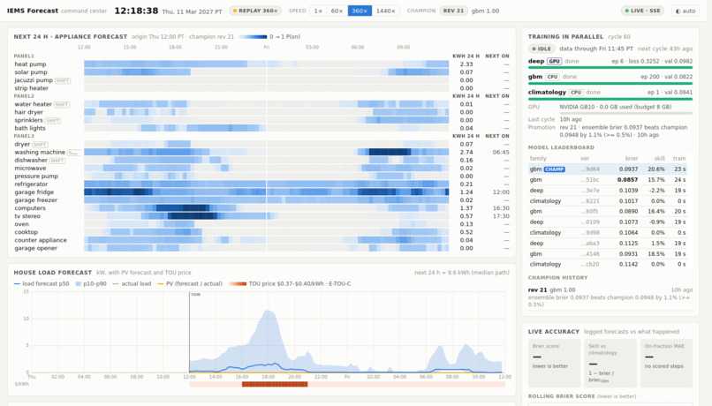Click the SHIFT badge on water heater
The width and height of the screenshot is (712, 406).
(61, 104)
